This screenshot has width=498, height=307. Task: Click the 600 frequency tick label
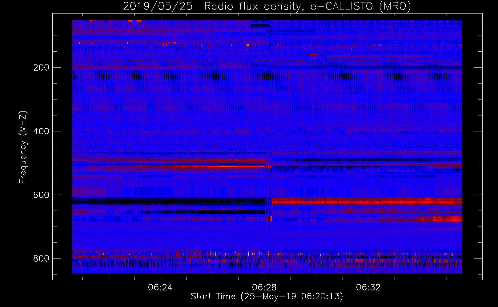(41, 195)
